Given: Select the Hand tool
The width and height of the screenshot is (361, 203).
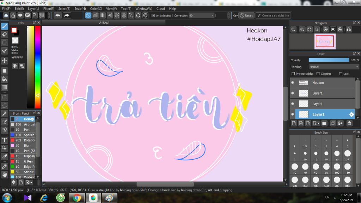Looking at the screenshot, I should [x=4, y=175].
